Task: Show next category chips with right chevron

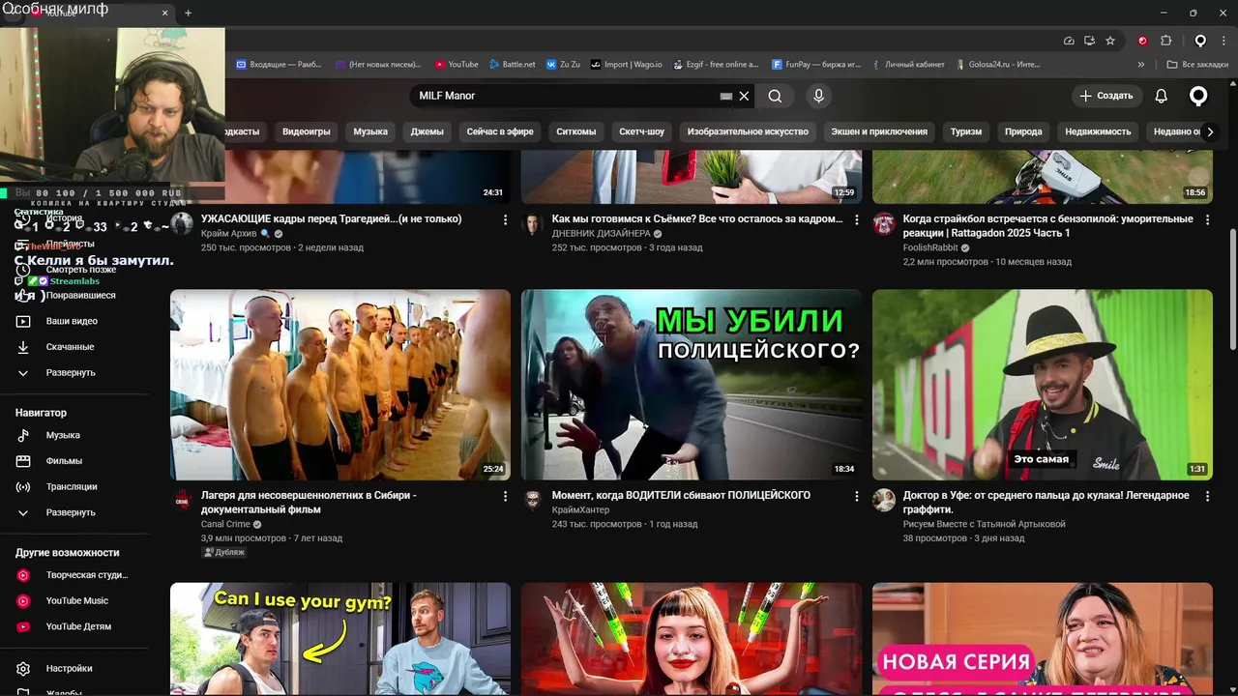Action: click(1210, 131)
